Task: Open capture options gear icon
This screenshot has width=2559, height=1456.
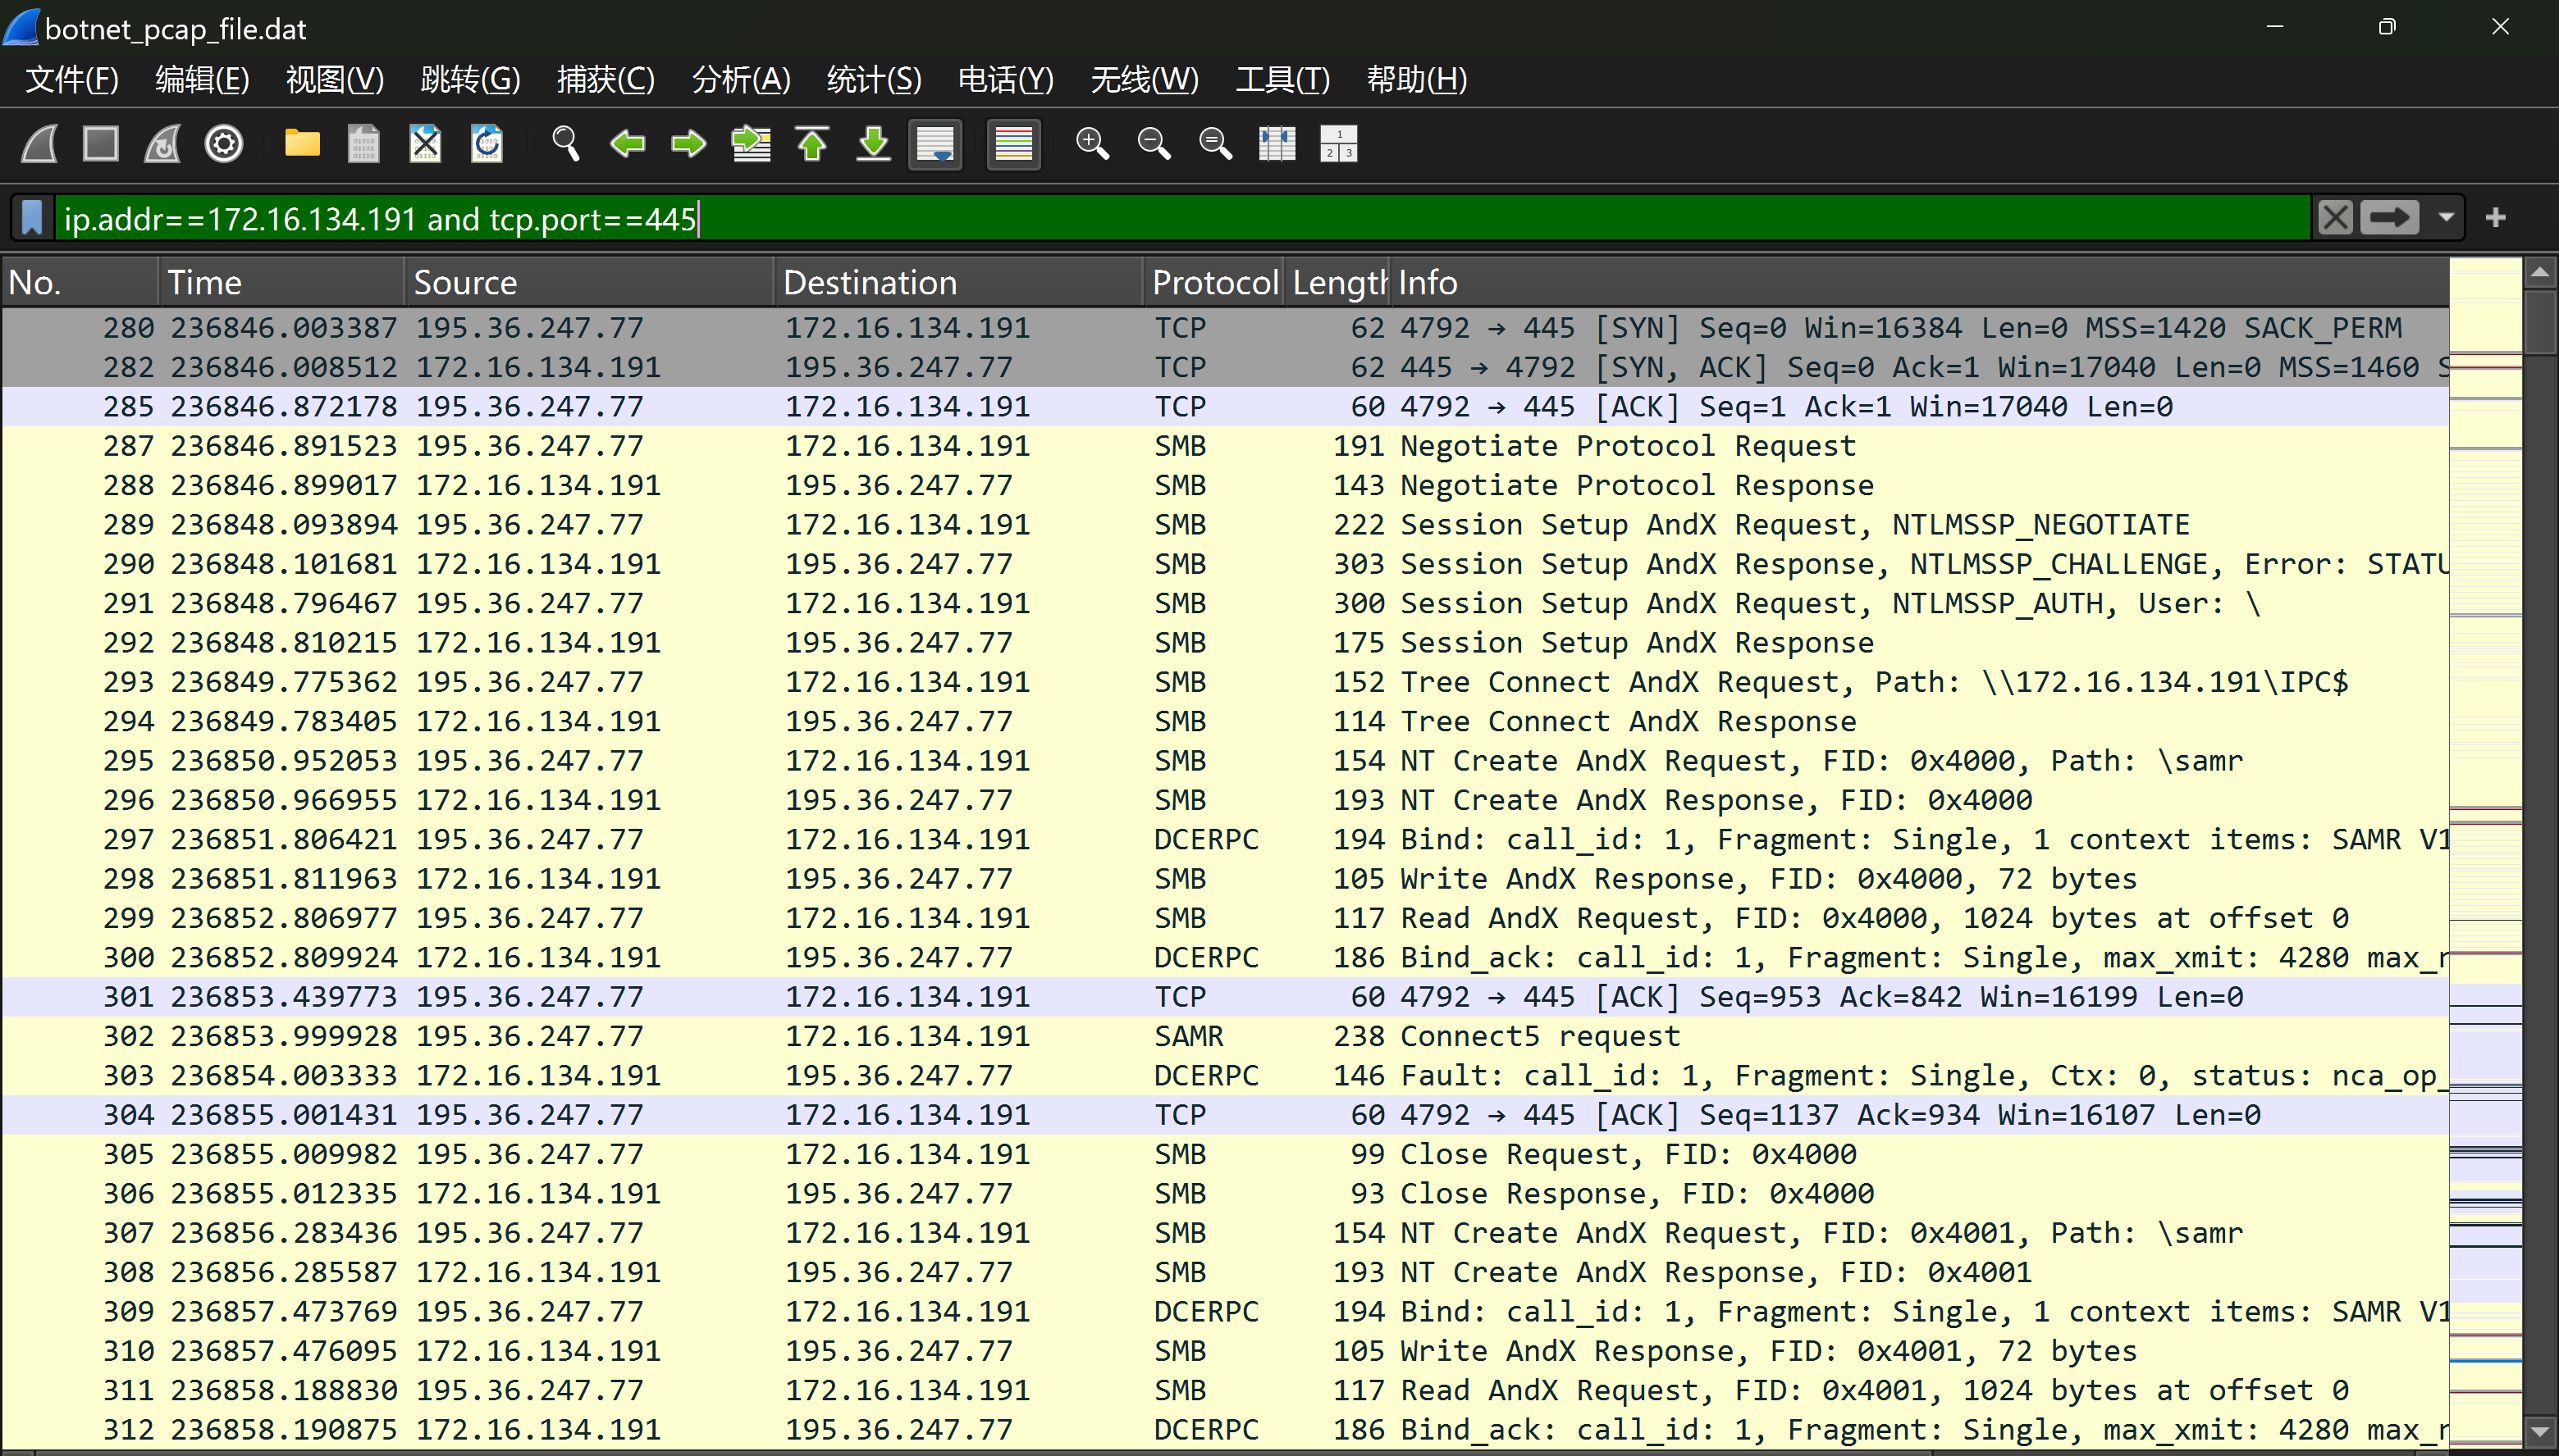Action: tap(223, 144)
